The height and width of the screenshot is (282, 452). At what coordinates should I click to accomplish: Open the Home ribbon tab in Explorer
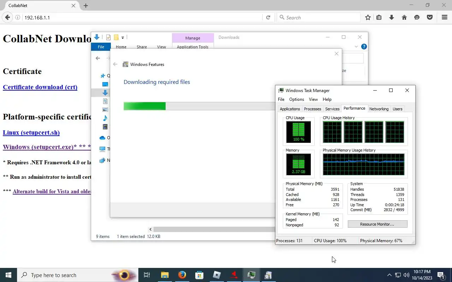[x=121, y=47]
